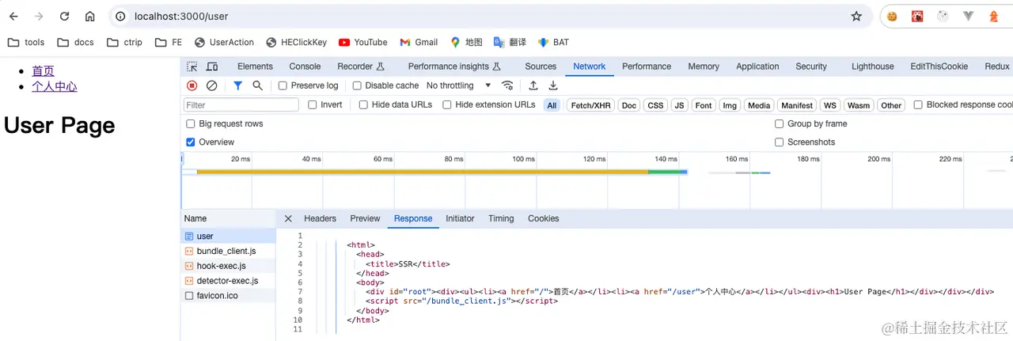The image size is (1013, 341).
Task: Open the HEClickKey bookmark
Action: (296, 42)
